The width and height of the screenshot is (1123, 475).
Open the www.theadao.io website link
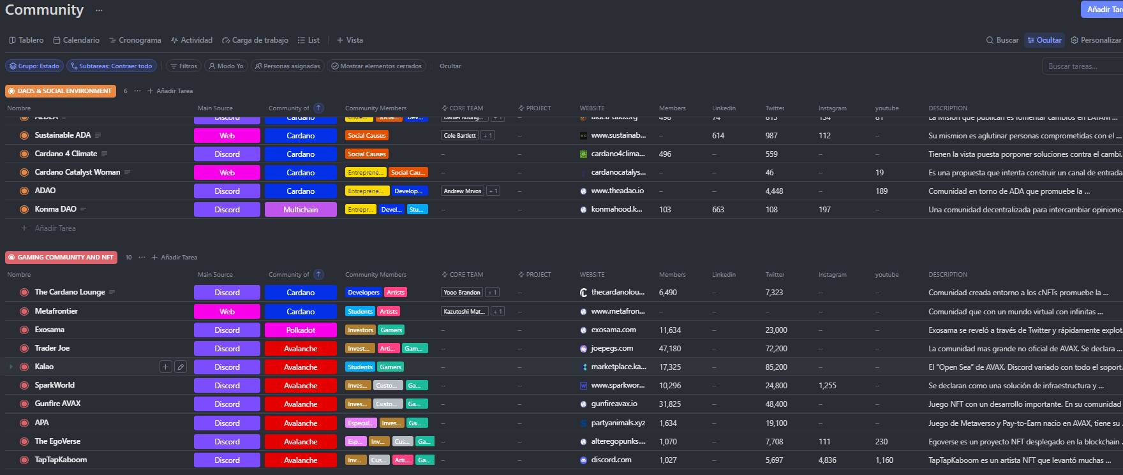(x=617, y=191)
